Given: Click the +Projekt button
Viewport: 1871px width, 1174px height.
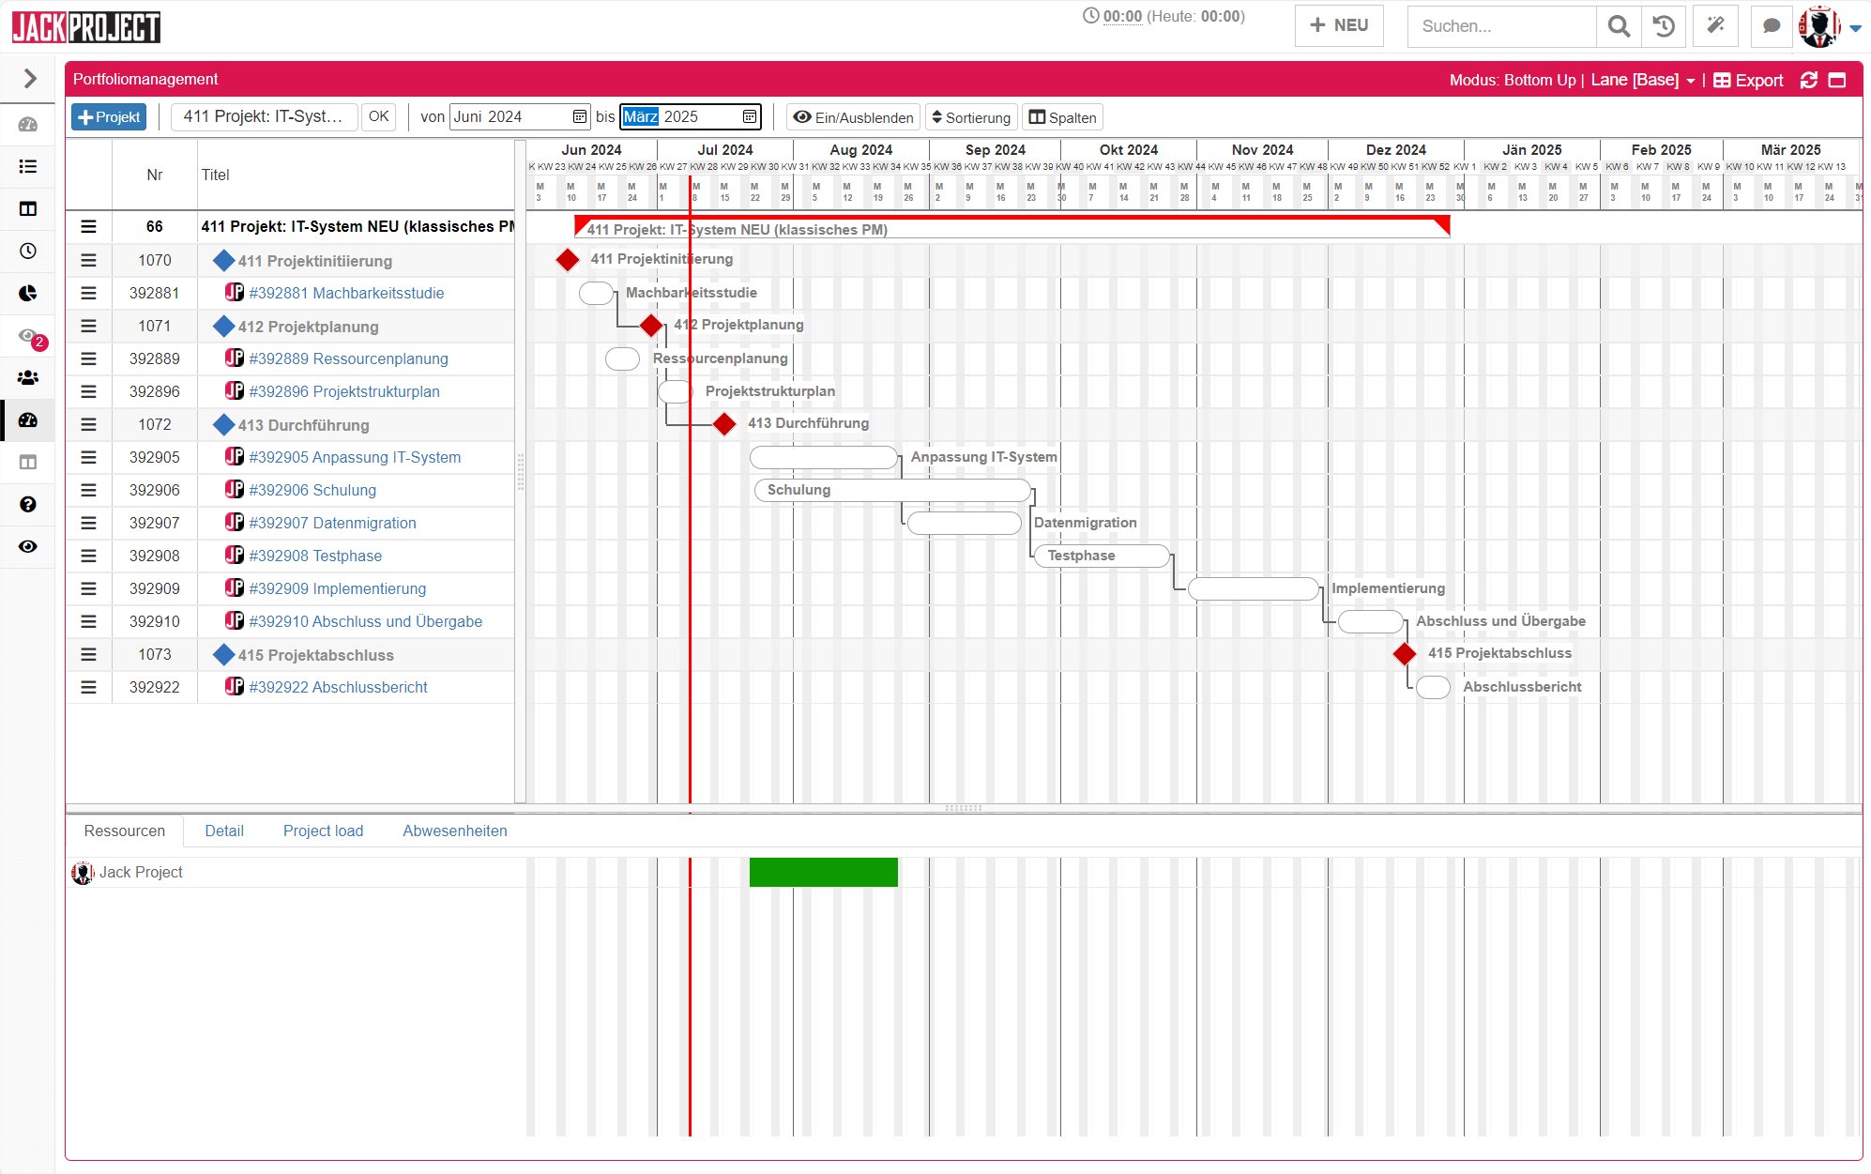Looking at the screenshot, I should 109,116.
